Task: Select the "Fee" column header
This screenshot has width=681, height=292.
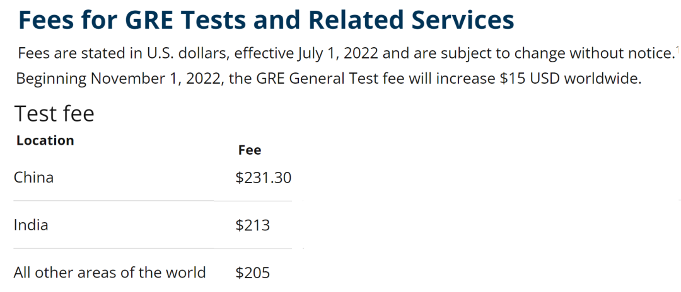Action: [x=249, y=150]
